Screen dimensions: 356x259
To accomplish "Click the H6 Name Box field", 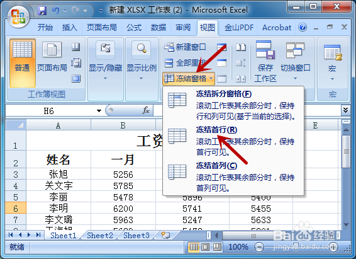I will click(49, 111).
